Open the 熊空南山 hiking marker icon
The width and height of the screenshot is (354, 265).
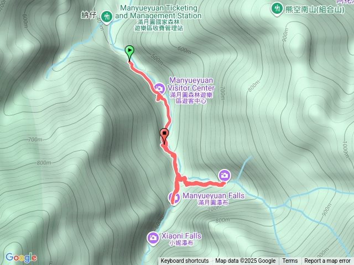point(277,9)
